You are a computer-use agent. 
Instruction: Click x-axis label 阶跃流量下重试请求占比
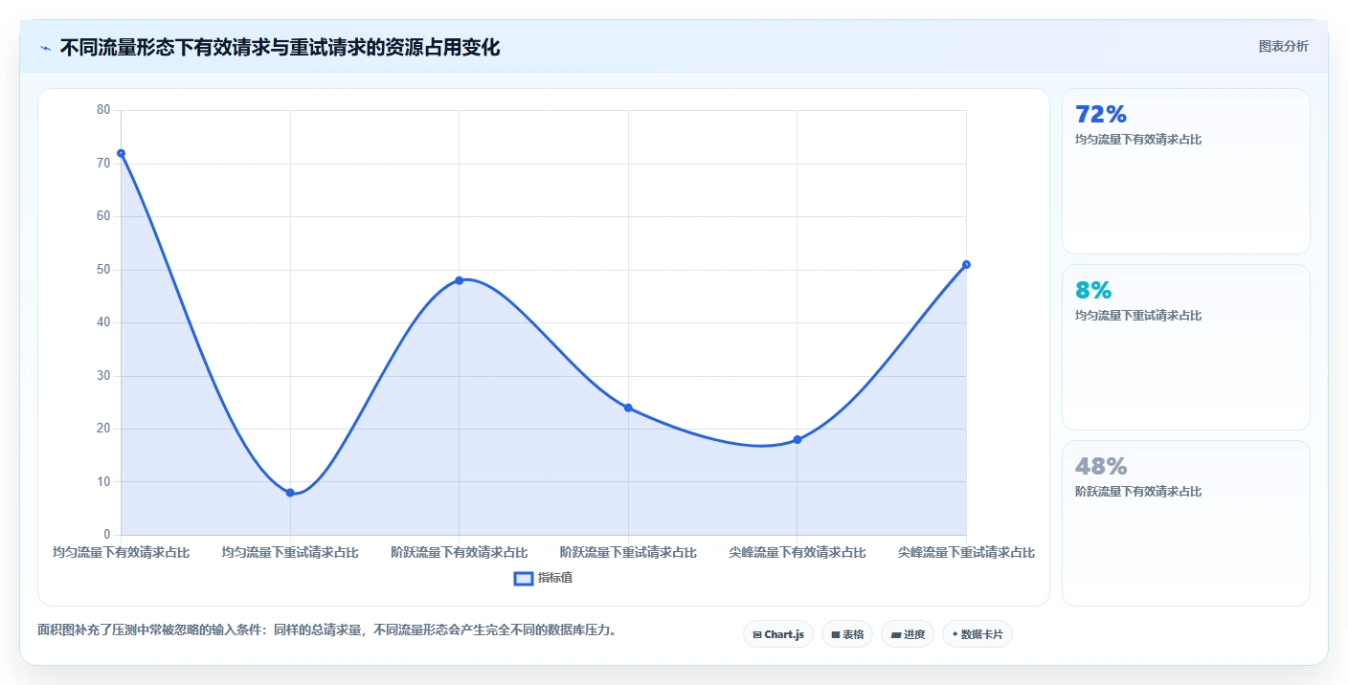(x=628, y=553)
